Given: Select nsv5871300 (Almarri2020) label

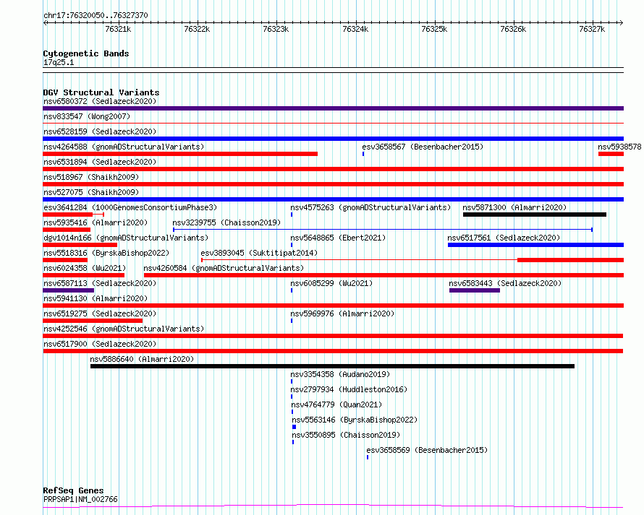Looking at the screenshot, I should point(514,207).
